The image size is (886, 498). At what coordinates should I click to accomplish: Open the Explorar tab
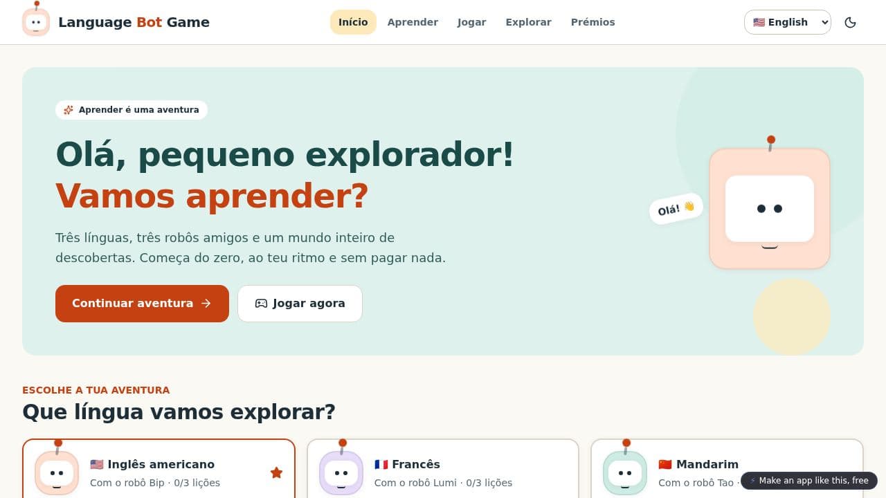(x=528, y=22)
